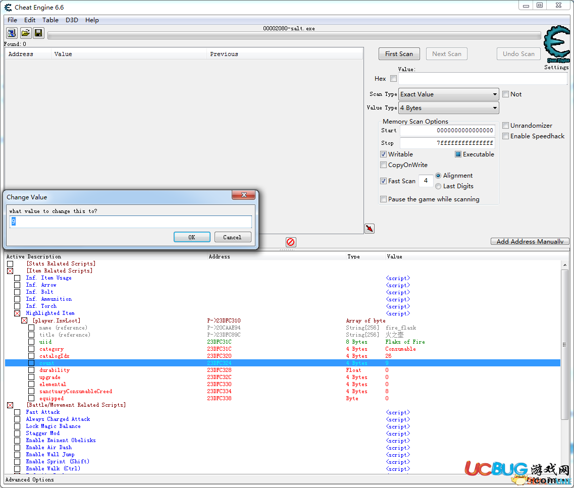Select the Last Digits radio button
This screenshot has width=574, height=488.
438,186
